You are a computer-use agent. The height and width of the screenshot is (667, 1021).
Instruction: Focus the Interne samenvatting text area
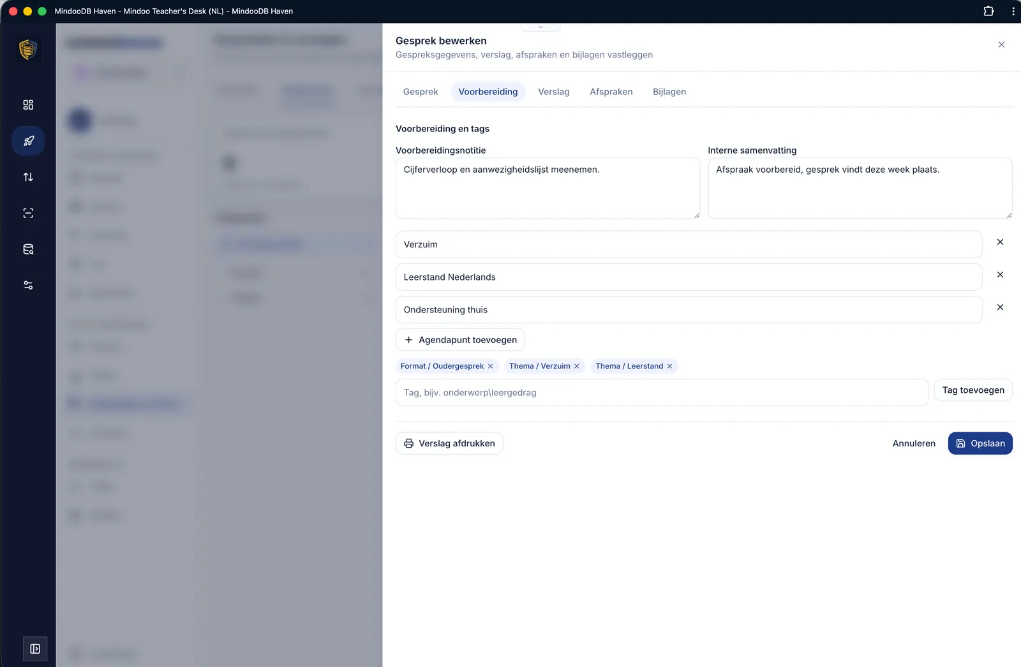860,188
